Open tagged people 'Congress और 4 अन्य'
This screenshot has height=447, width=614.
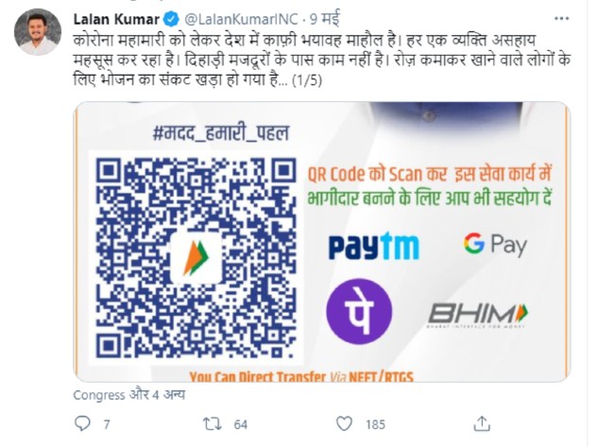[128, 394]
